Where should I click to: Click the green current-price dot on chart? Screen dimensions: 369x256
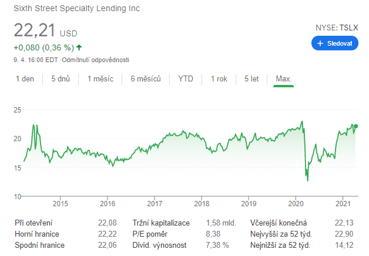pyautogui.click(x=356, y=126)
